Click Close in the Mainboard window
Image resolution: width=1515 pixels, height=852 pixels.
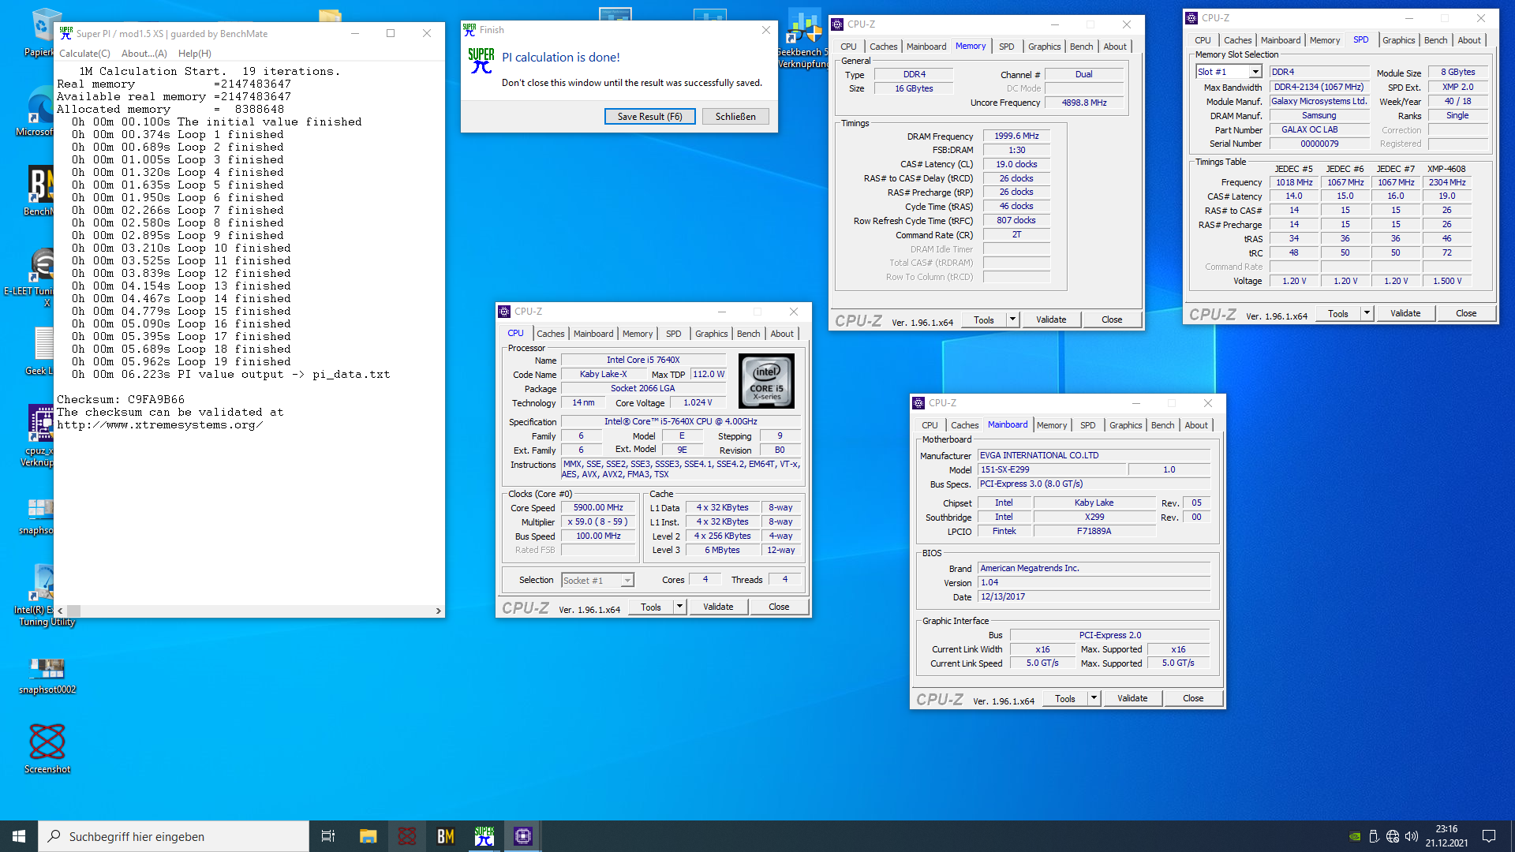pos(1193,698)
